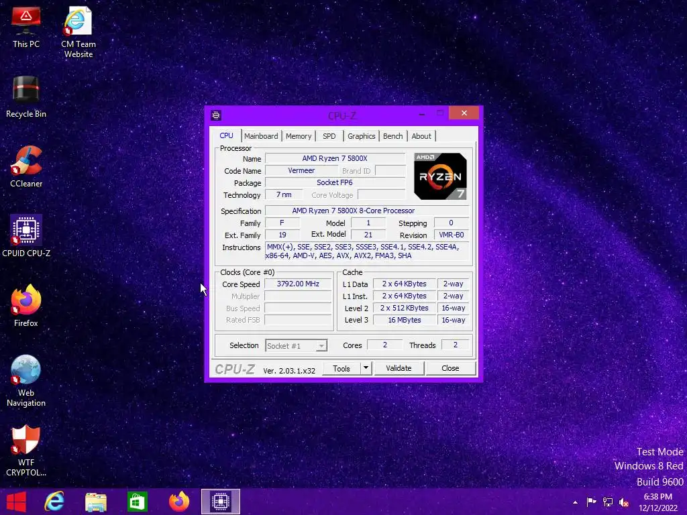This screenshot has width=687, height=515.
Task: Click the Ver. 2.03.1.x32 version text
Action: (x=289, y=370)
